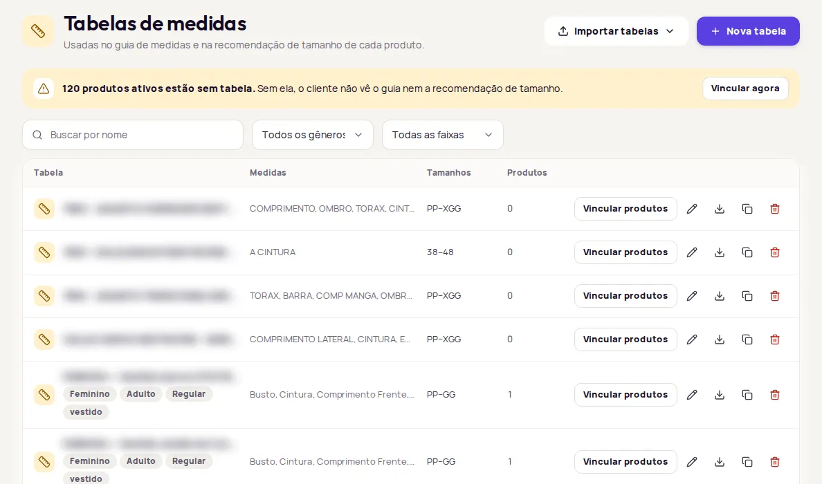The image size is (822, 484).
Task: Click ruler icon in TORAX, BARRA, COMP MANGA row
Action: click(44, 295)
